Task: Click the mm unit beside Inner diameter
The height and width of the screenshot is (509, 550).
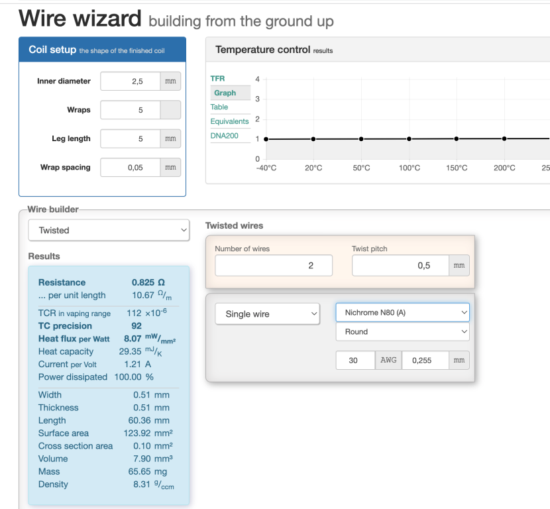Action: 170,82
